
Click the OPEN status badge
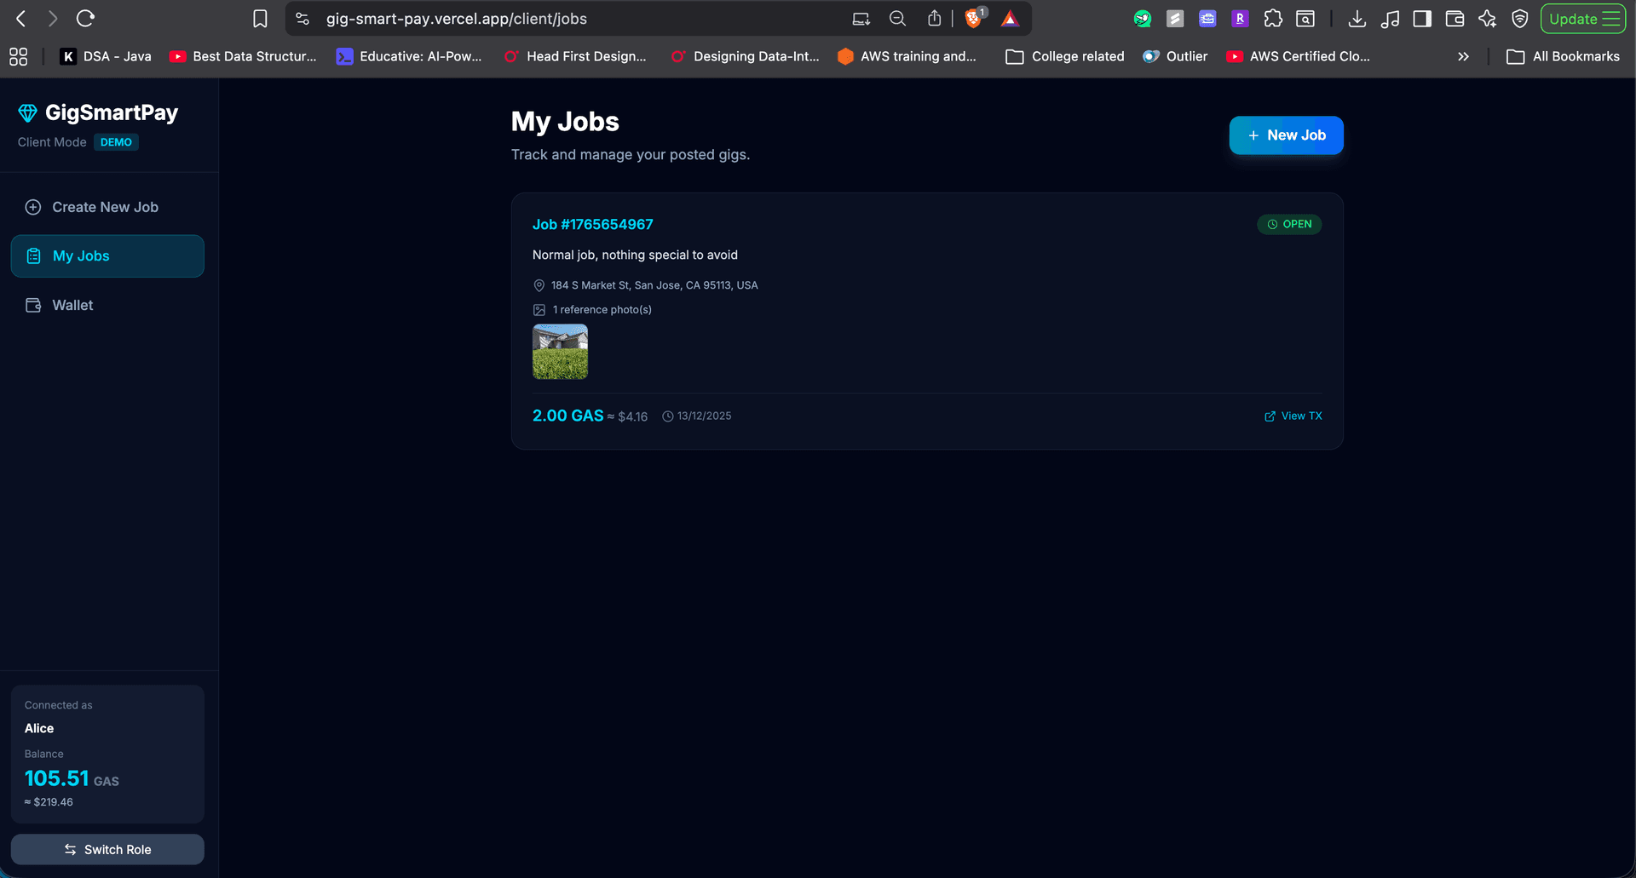[x=1289, y=224]
